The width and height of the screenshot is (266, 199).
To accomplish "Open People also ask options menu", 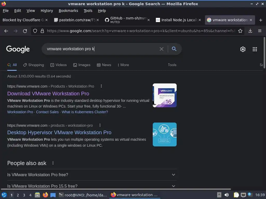I will point(53,163).
